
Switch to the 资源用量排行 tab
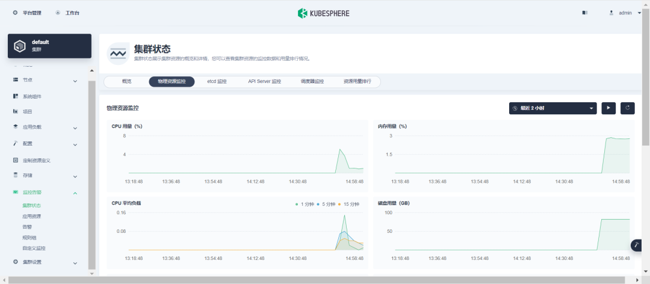coord(357,82)
